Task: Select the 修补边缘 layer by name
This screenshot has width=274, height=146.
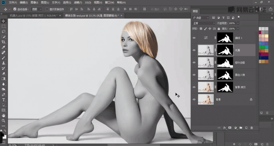Action: click(240, 63)
